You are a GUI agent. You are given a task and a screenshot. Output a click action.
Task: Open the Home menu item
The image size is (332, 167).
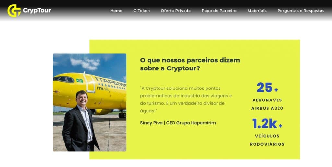(x=116, y=11)
